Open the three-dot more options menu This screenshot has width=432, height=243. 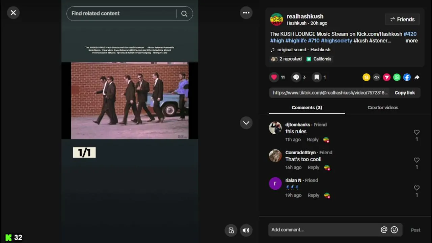(x=246, y=13)
